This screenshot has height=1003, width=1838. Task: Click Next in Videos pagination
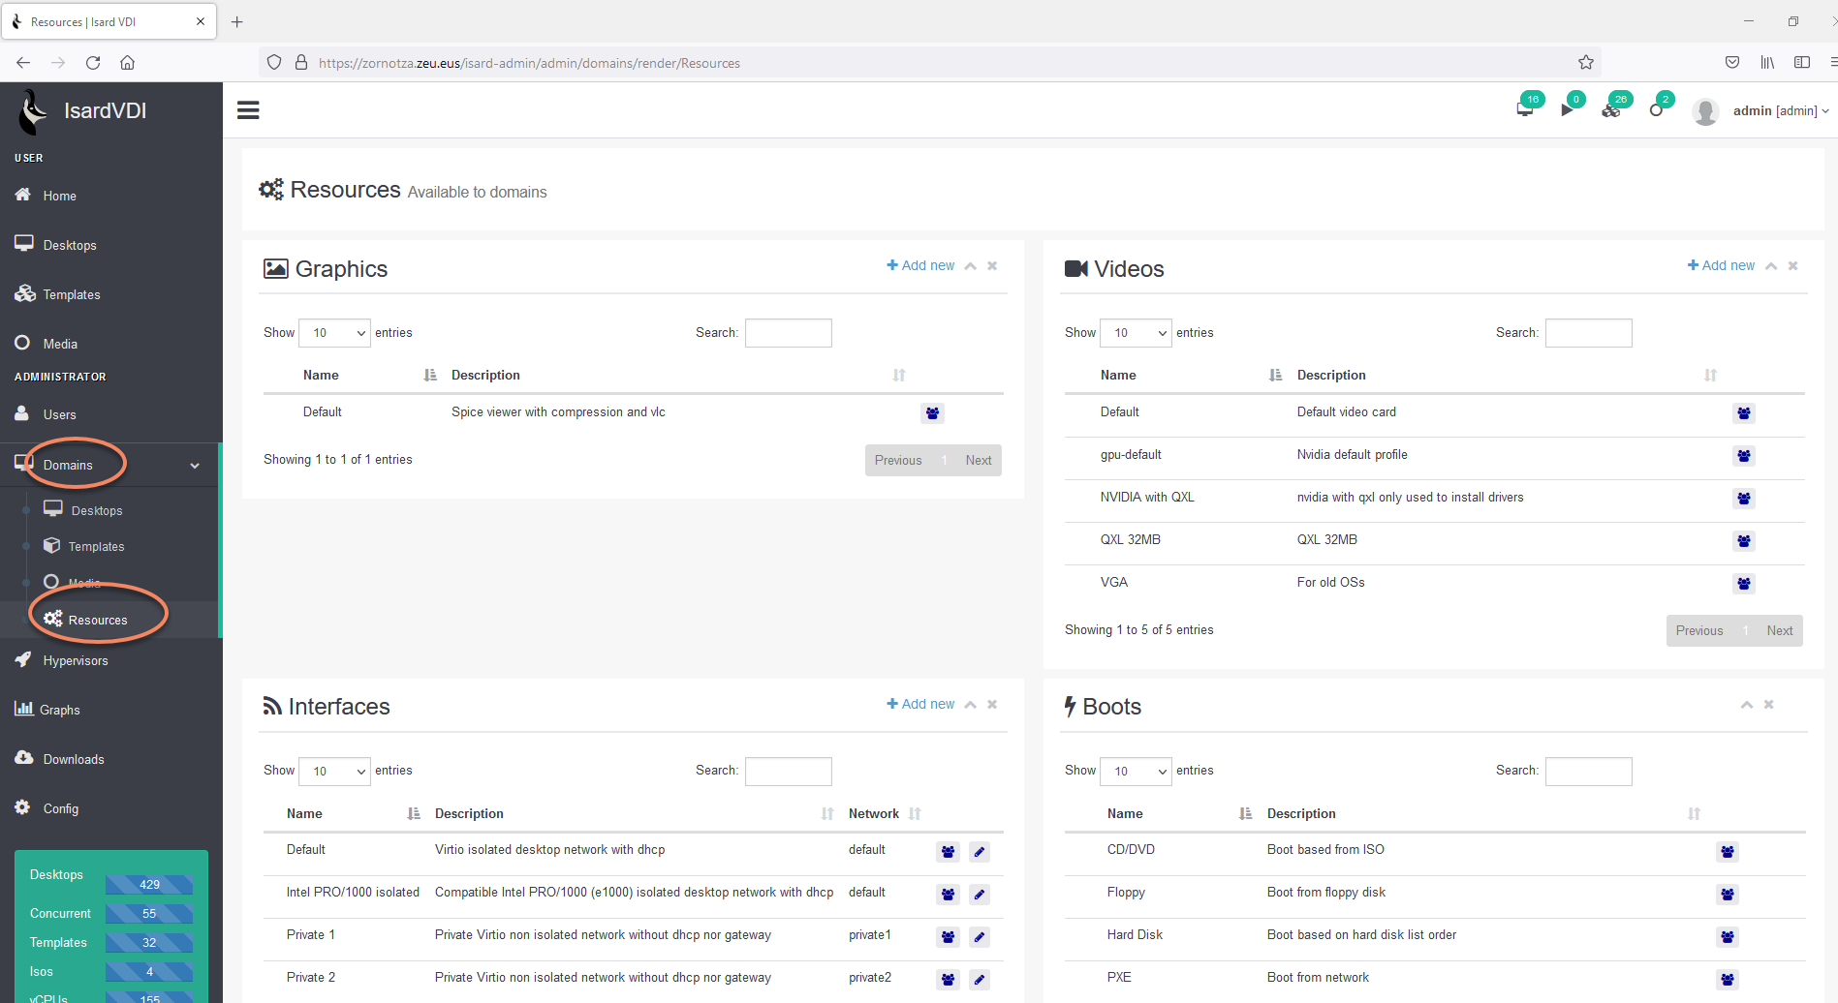pos(1780,631)
